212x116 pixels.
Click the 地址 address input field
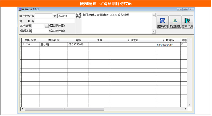[55, 21]
